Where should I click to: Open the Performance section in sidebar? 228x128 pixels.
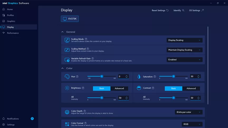[13, 33]
